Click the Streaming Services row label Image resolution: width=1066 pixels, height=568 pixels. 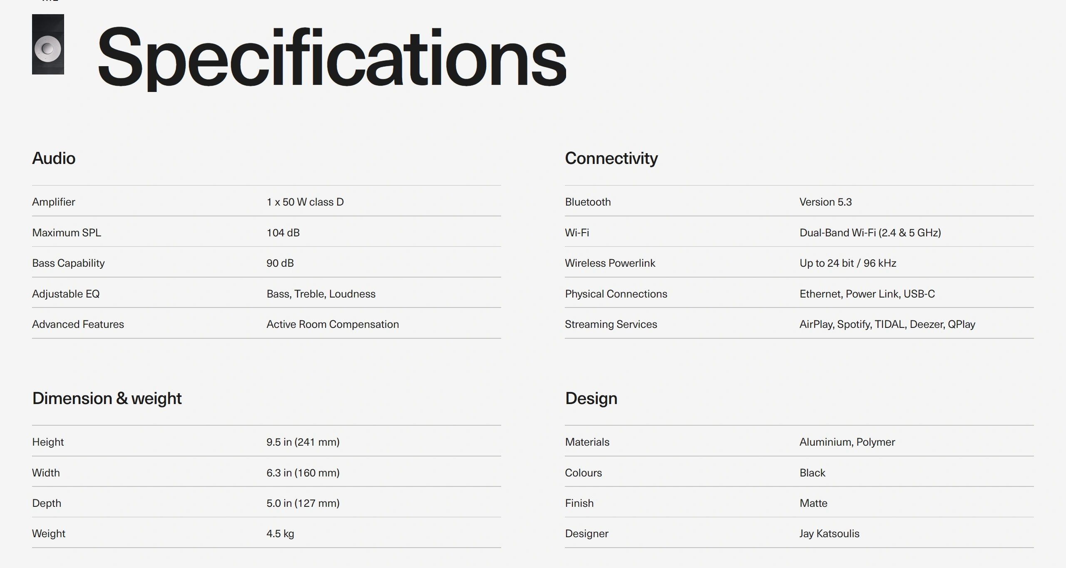coord(611,324)
